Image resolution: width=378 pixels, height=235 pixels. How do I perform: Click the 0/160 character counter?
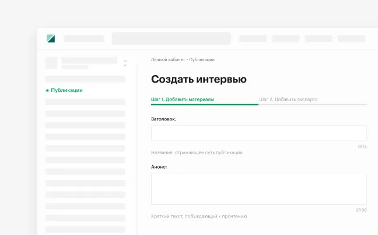click(x=361, y=210)
